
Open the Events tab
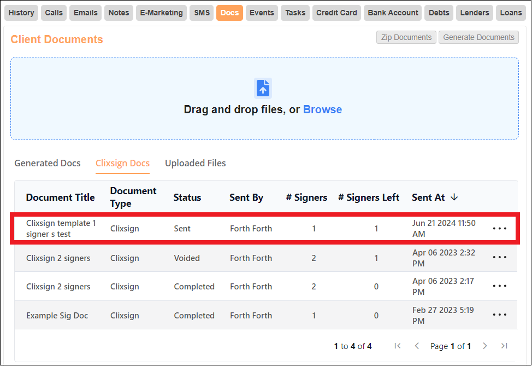(262, 13)
